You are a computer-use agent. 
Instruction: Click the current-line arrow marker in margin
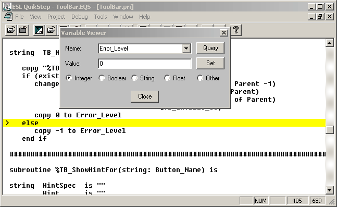pos(7,123)
